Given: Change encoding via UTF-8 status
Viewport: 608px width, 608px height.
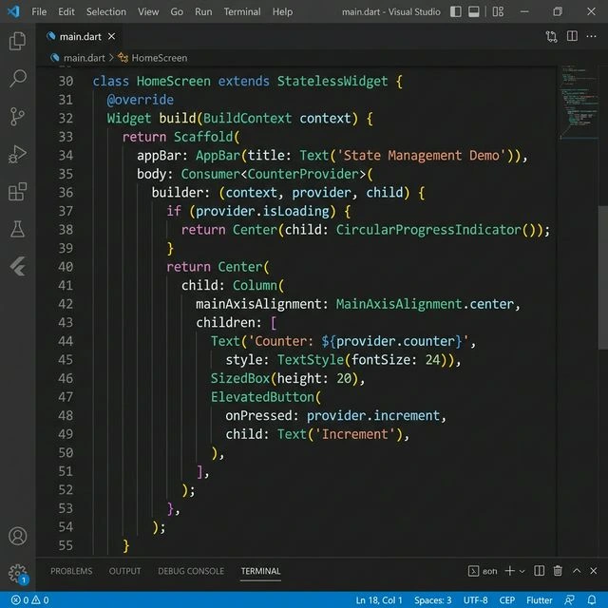Looking at the screenshot, I should coord(475,600).
